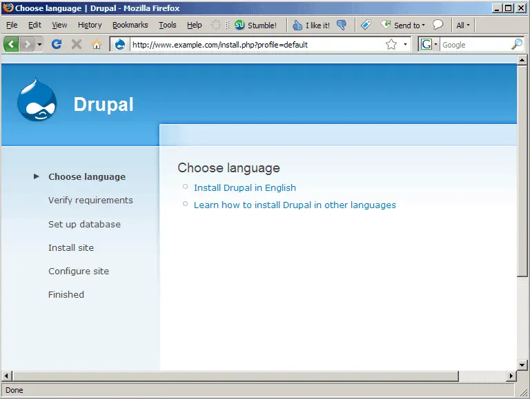
Task: Open the Google search engine selector
Action: (429, 44)
